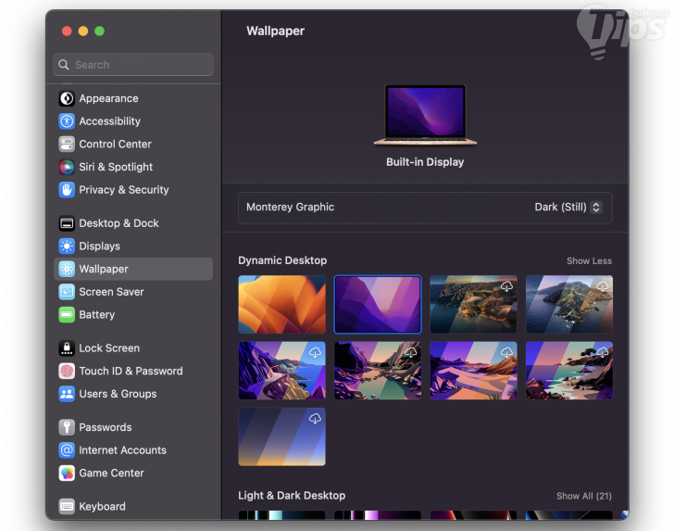Download the Catalina island wallpaper via cloud icon
This screenshot has width=674, height=531.
(602, 286)
